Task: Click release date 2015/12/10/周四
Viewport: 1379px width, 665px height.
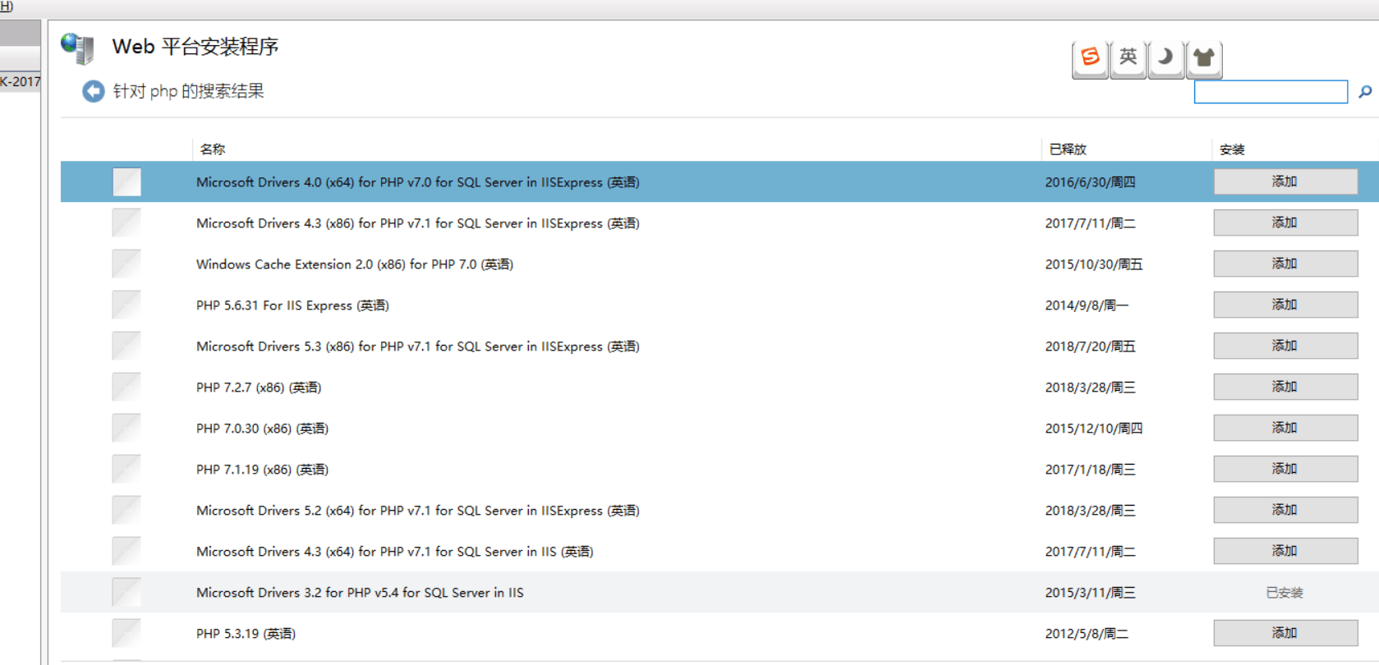Action: click(1094, 429)
